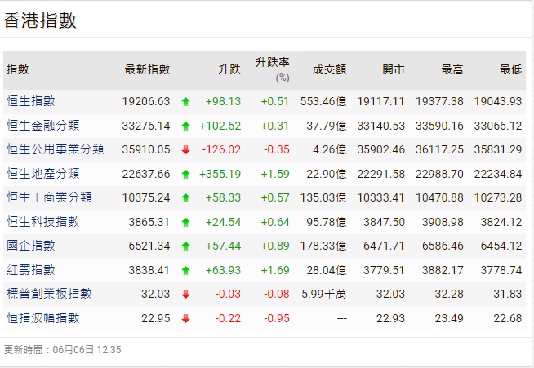Click the 成交額 column header
This screenshot has height=368, width=534.
pyautogui.click(x=329, y=69)
